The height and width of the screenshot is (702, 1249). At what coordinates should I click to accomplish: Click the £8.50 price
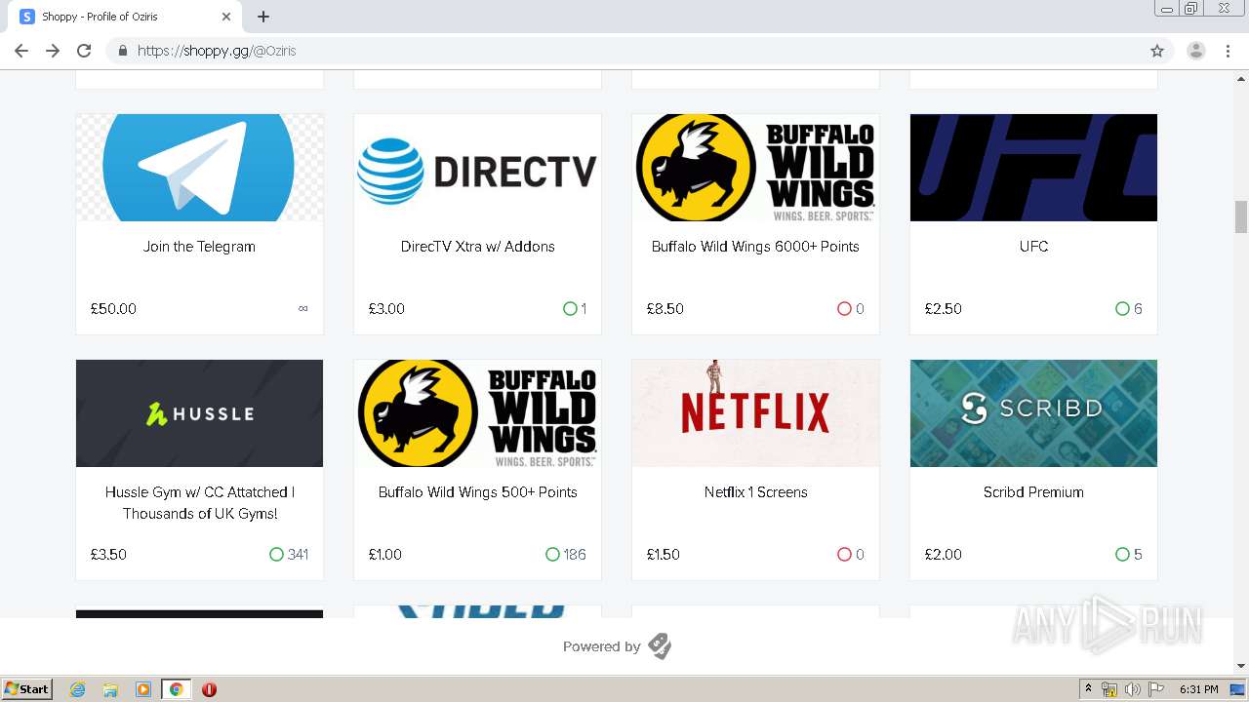[x=665, y=309]
